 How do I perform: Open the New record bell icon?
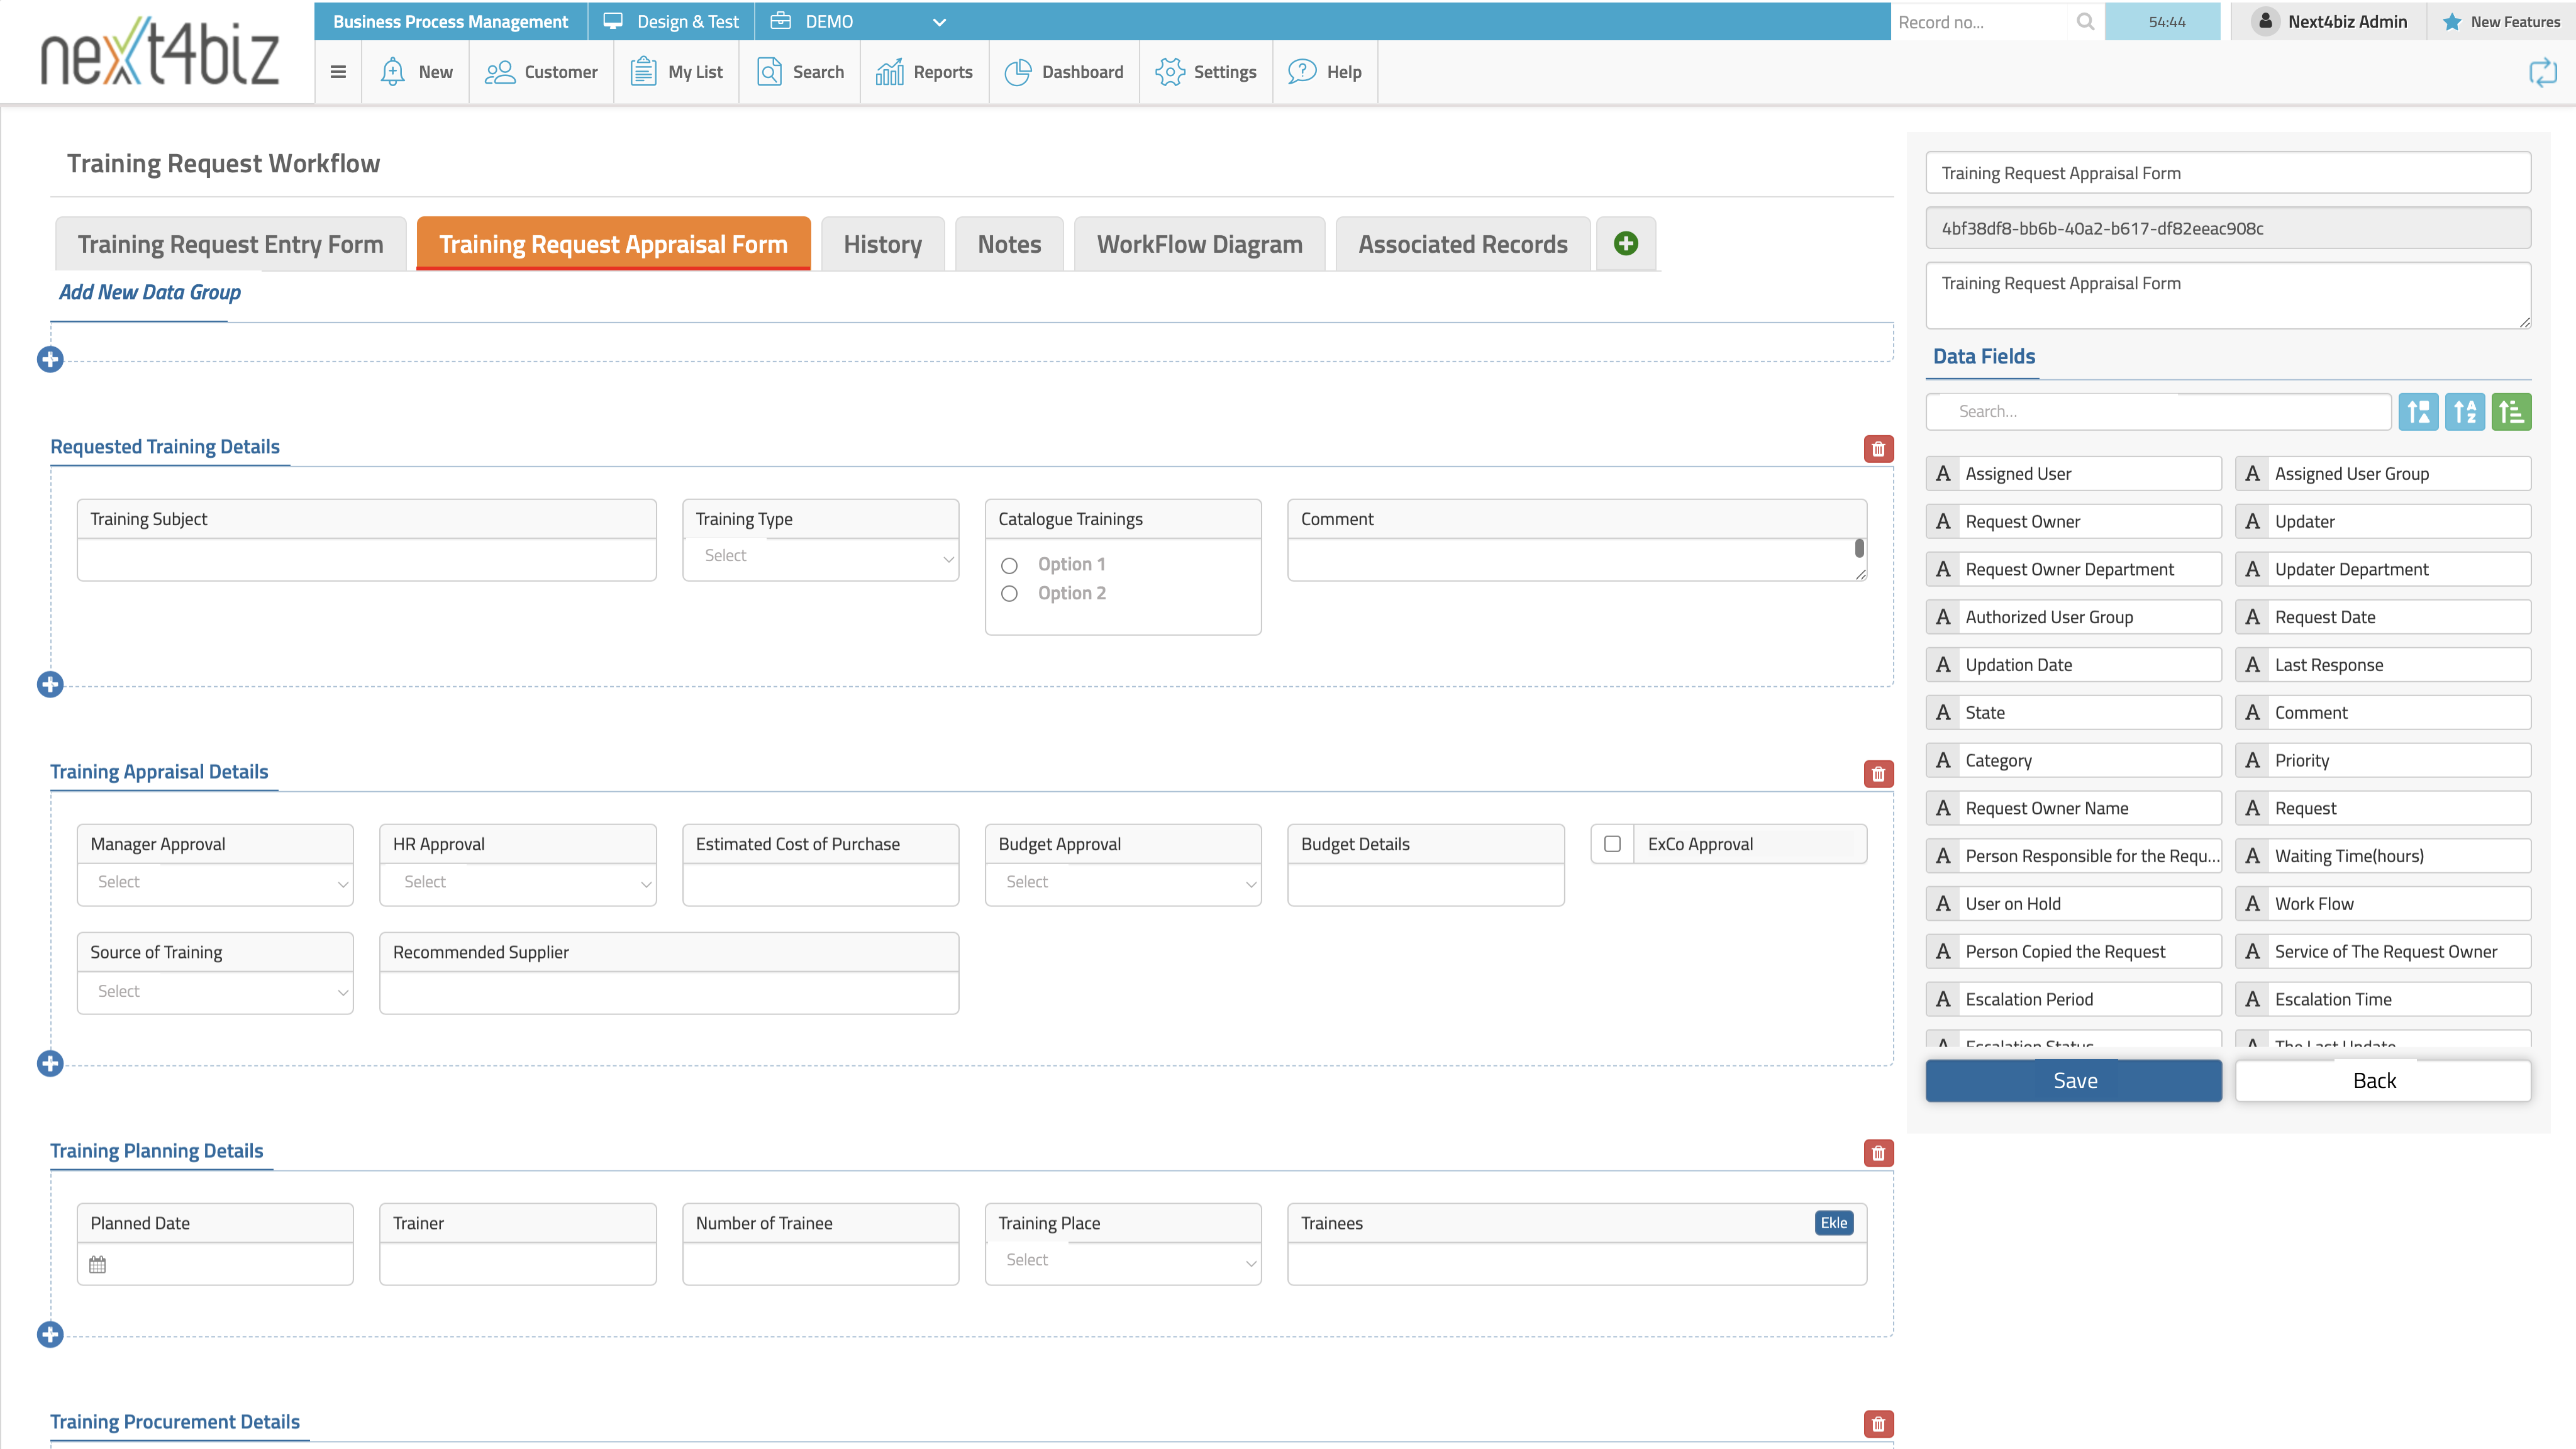click(392, 71)
